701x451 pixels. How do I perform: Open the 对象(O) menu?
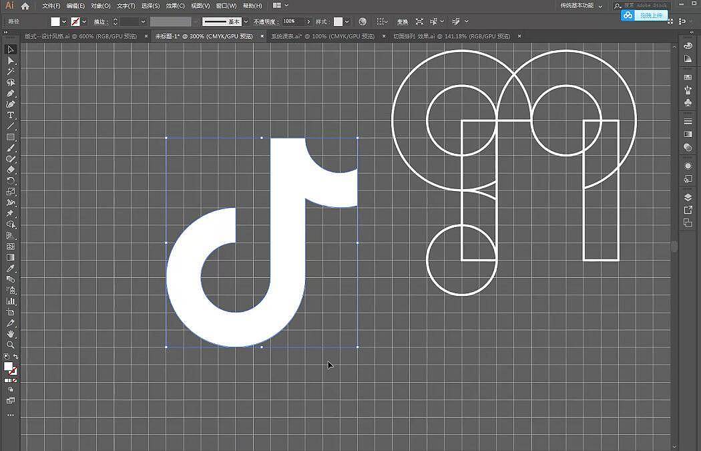point(101,6)
